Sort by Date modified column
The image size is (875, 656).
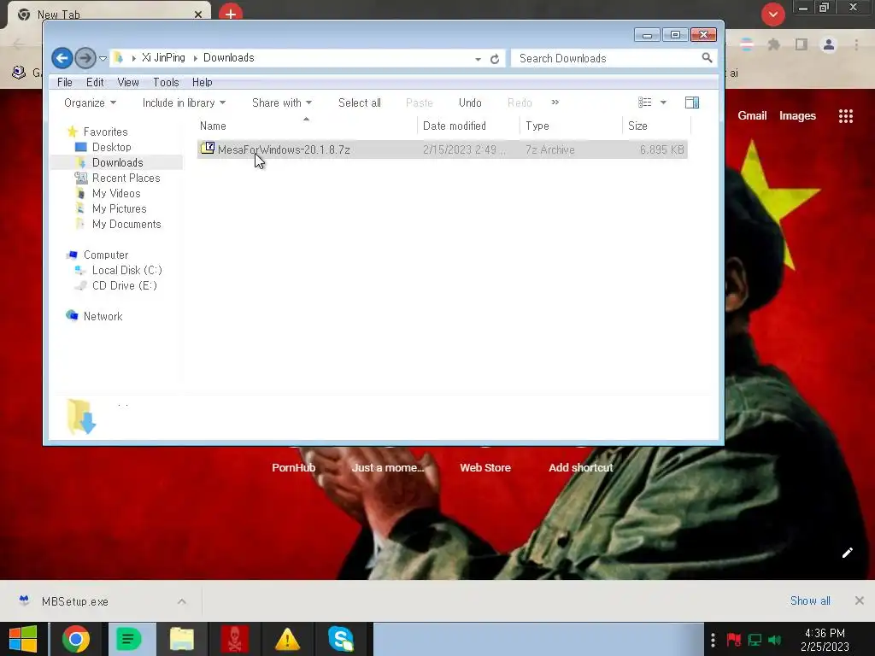(455, 126)
